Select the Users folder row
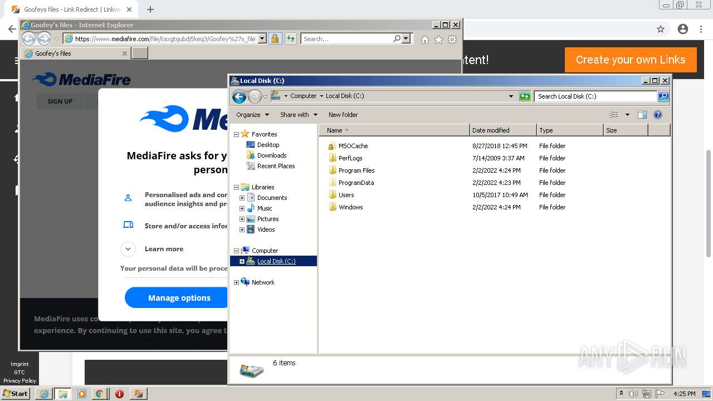 coord(346,195)
